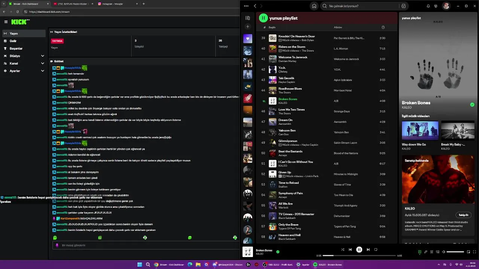Viewport: 479px width, 269px height.
Task: Open Spotify Home
Action: click(x=314, y=6)
